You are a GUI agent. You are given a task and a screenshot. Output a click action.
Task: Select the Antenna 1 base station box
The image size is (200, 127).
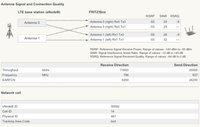[32, 38]
